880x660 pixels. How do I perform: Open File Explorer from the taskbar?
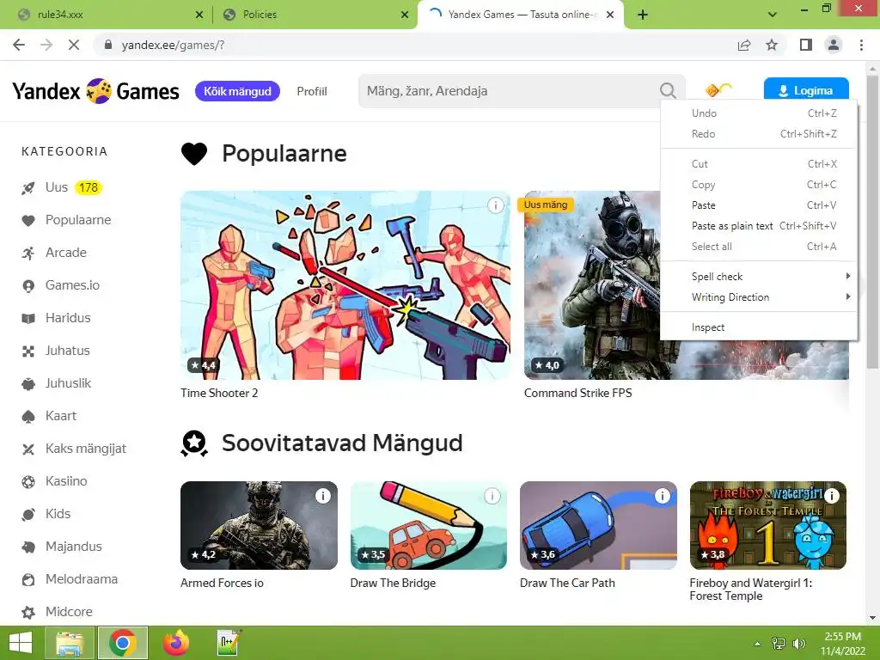pyautogui.click(x=69, y=643)
